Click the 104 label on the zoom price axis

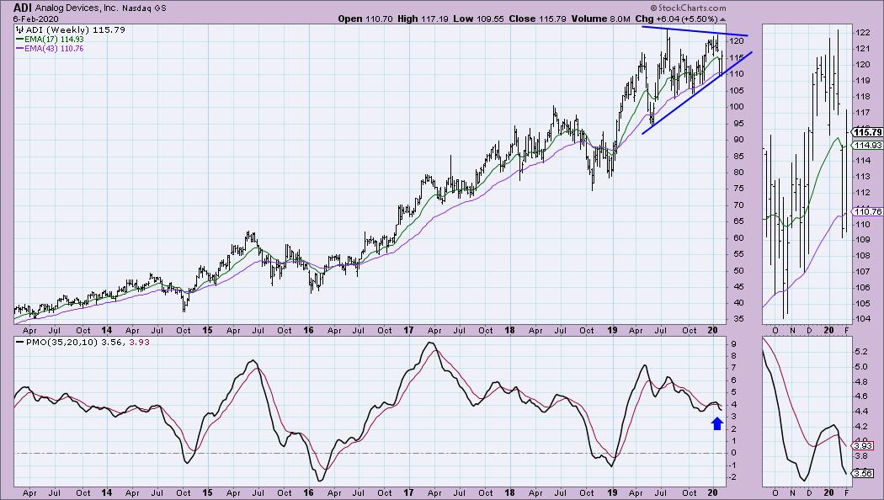pyautogui.click(x=862, y=319)
